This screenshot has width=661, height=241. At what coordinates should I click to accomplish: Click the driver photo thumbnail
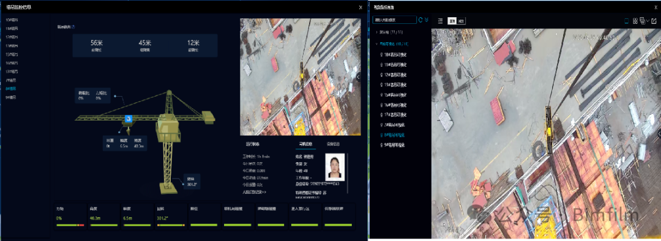pyautogui.click(x=335, y=167)
